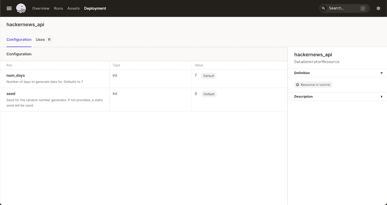
Task: Expand the Description section
Action: pyautogui.click(x=381, y=96)
